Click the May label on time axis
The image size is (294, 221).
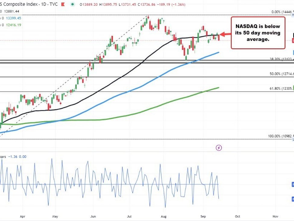point(55,216)
